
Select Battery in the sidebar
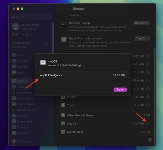pos(21,73)
